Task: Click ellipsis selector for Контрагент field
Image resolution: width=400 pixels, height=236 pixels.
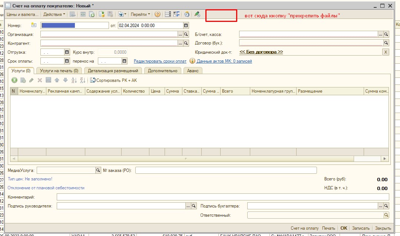Action: coord(181,43)
